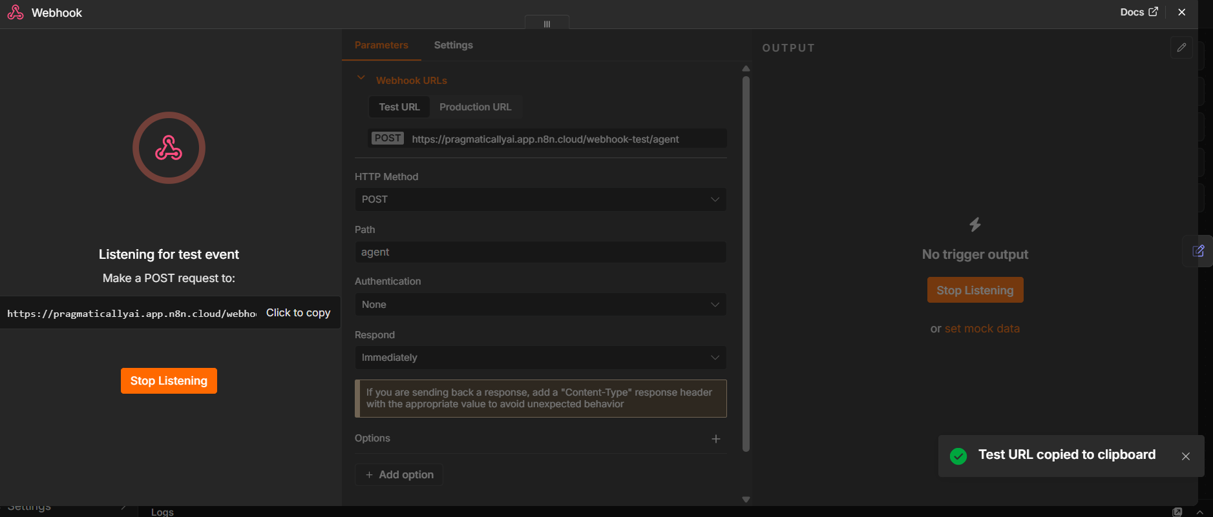Click the Content-Type response header notice
The height and width of the screenshot is (517, 1213).
click(x=540, y=398)
